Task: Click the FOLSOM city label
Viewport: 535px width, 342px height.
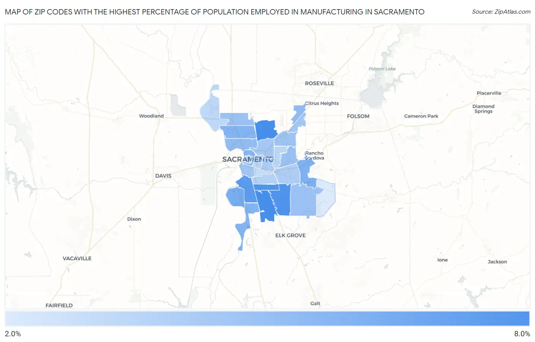Action: 358,116
